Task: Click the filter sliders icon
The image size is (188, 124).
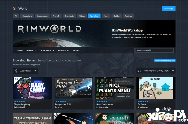Action: pos(16,71)
